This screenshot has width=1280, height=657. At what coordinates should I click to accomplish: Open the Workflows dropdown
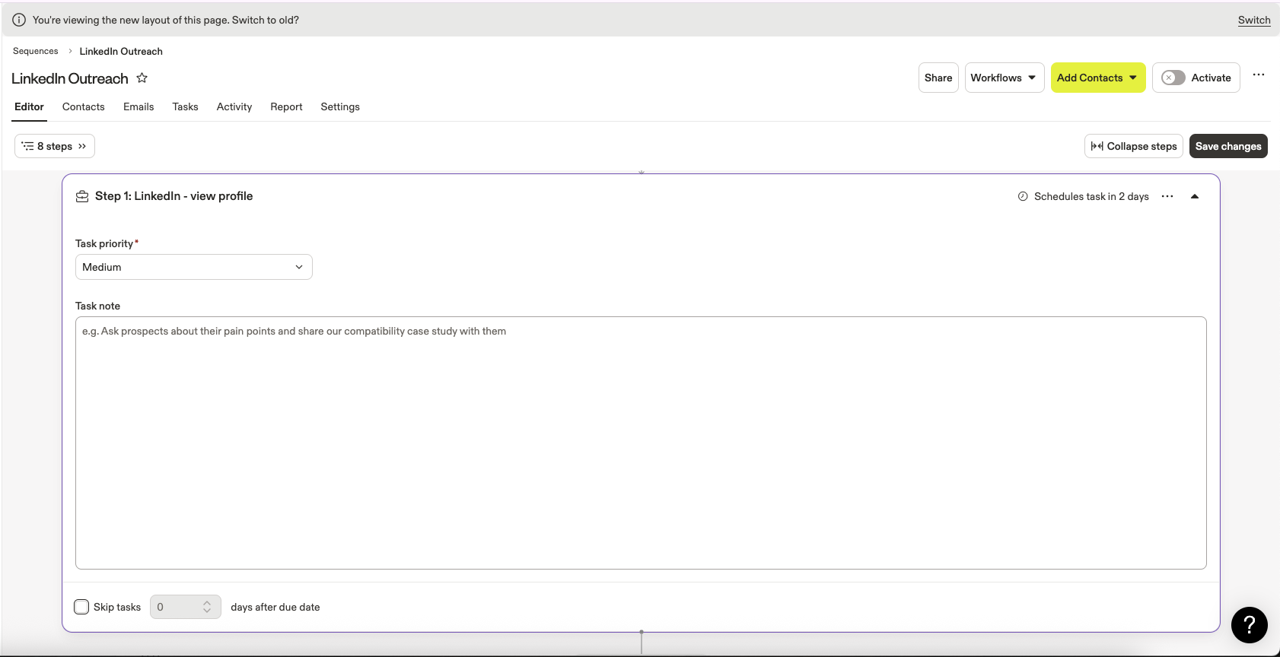[1004, 78]
